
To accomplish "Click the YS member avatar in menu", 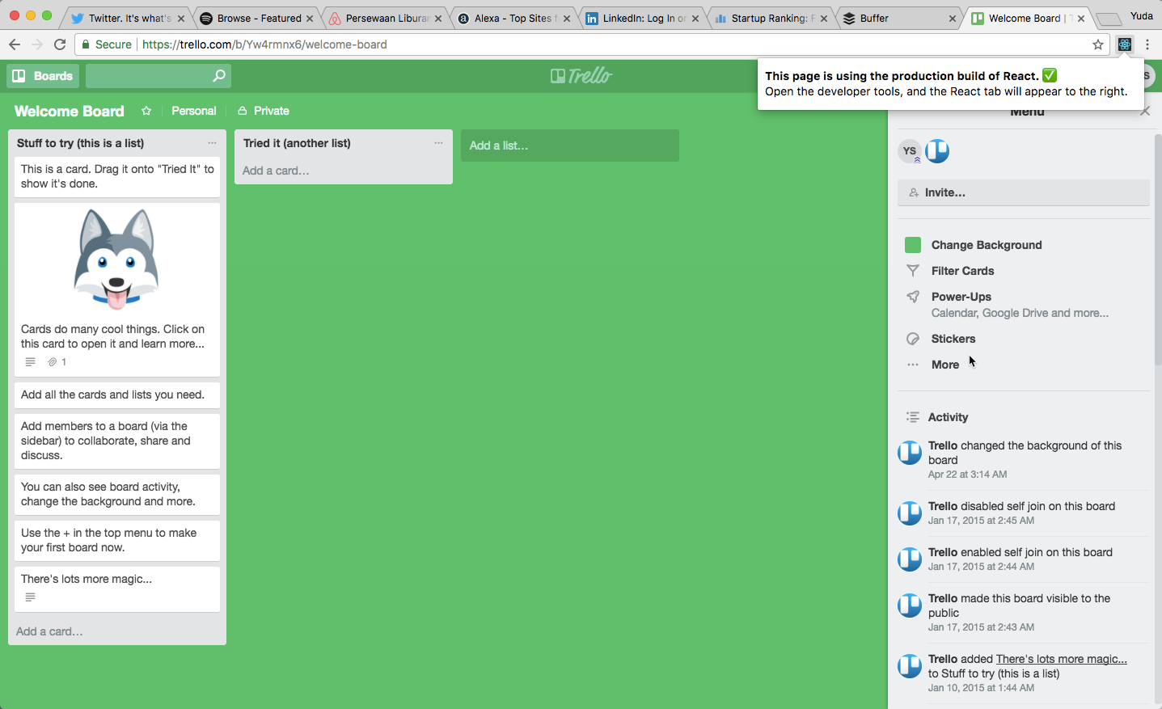I will click(x=910, y=151).
